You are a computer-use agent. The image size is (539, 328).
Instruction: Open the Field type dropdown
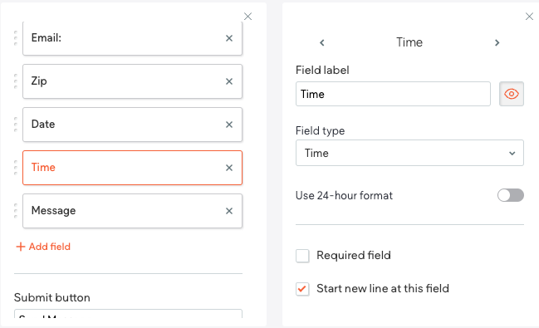(x=409, y=153)
